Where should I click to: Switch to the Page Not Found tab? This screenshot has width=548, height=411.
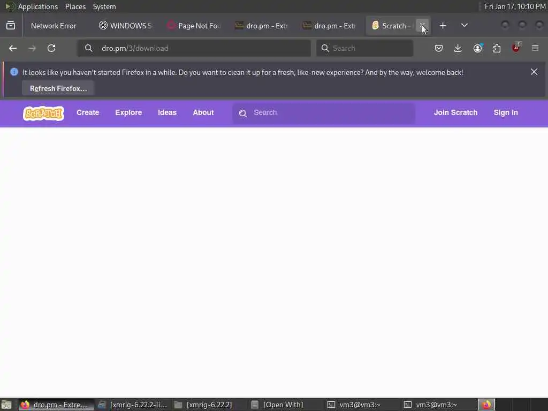193,26
